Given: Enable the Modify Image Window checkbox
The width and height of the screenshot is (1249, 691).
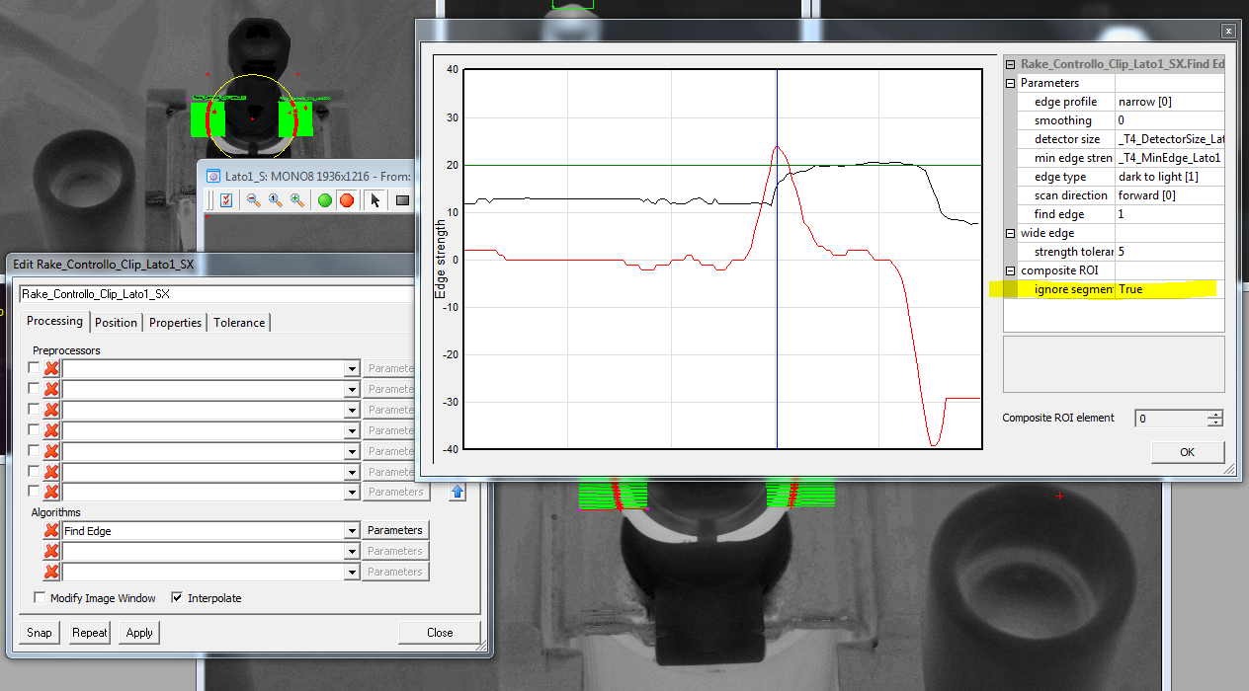Looking at the screenshot, I should [x=40, y=598].
